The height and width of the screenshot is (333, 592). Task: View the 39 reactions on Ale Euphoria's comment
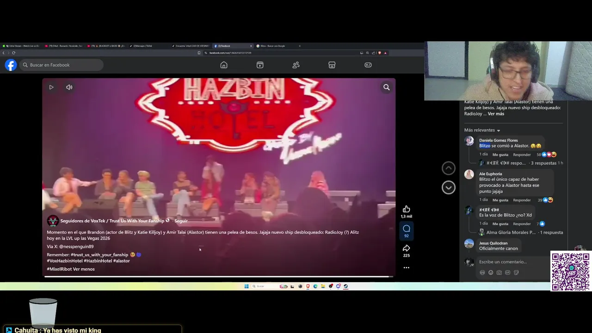[545, 200]
